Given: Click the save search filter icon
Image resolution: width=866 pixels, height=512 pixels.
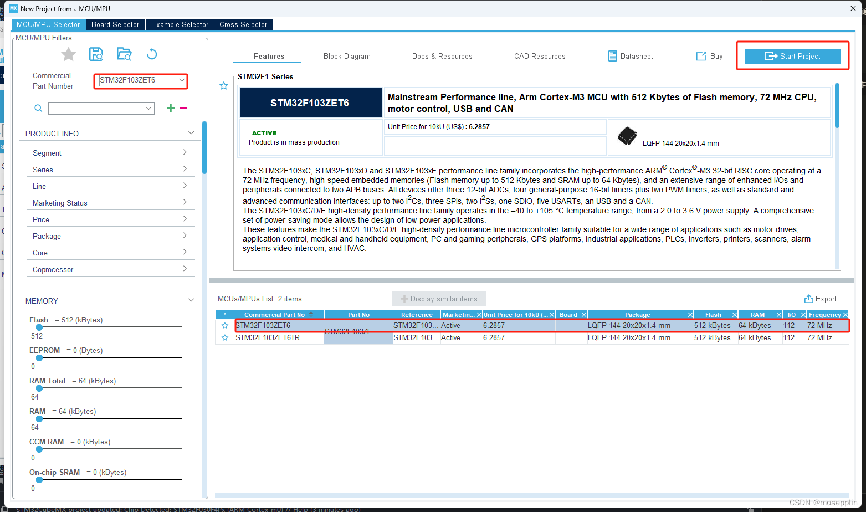Looking at the screenshot, I should tap(96, 54).
